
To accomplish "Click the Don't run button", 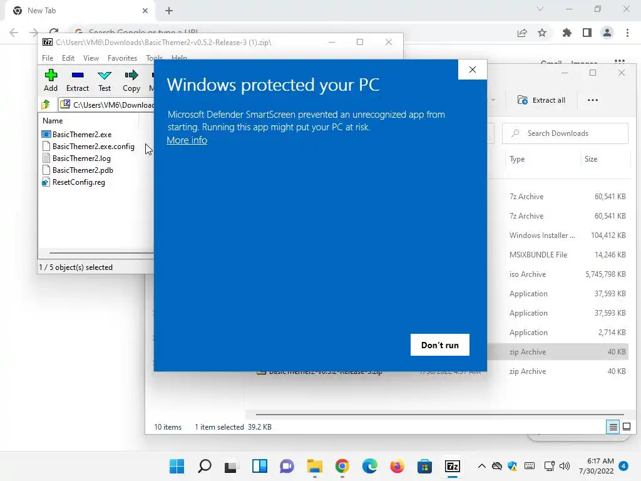I will (440, 345).
